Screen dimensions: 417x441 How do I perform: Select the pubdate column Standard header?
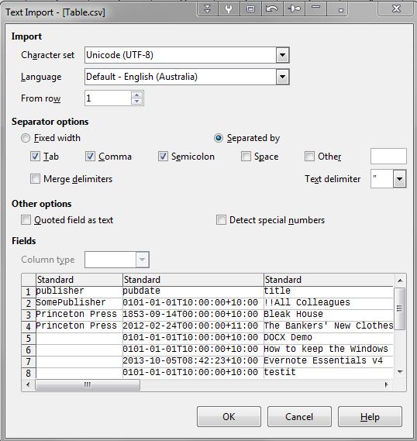pos(193,280)
